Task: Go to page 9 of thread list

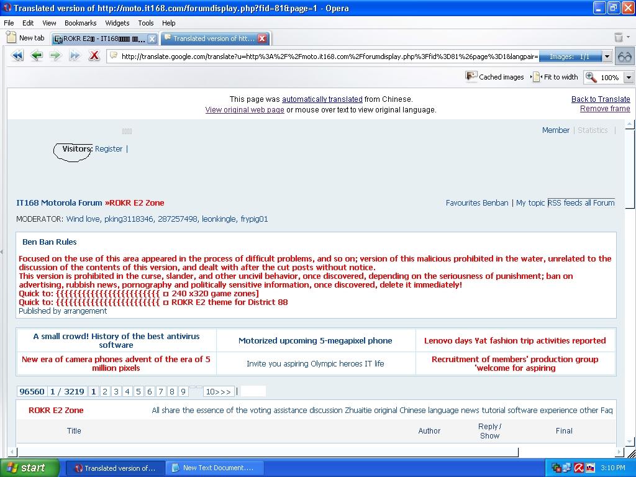Action: tap(183, 391)
